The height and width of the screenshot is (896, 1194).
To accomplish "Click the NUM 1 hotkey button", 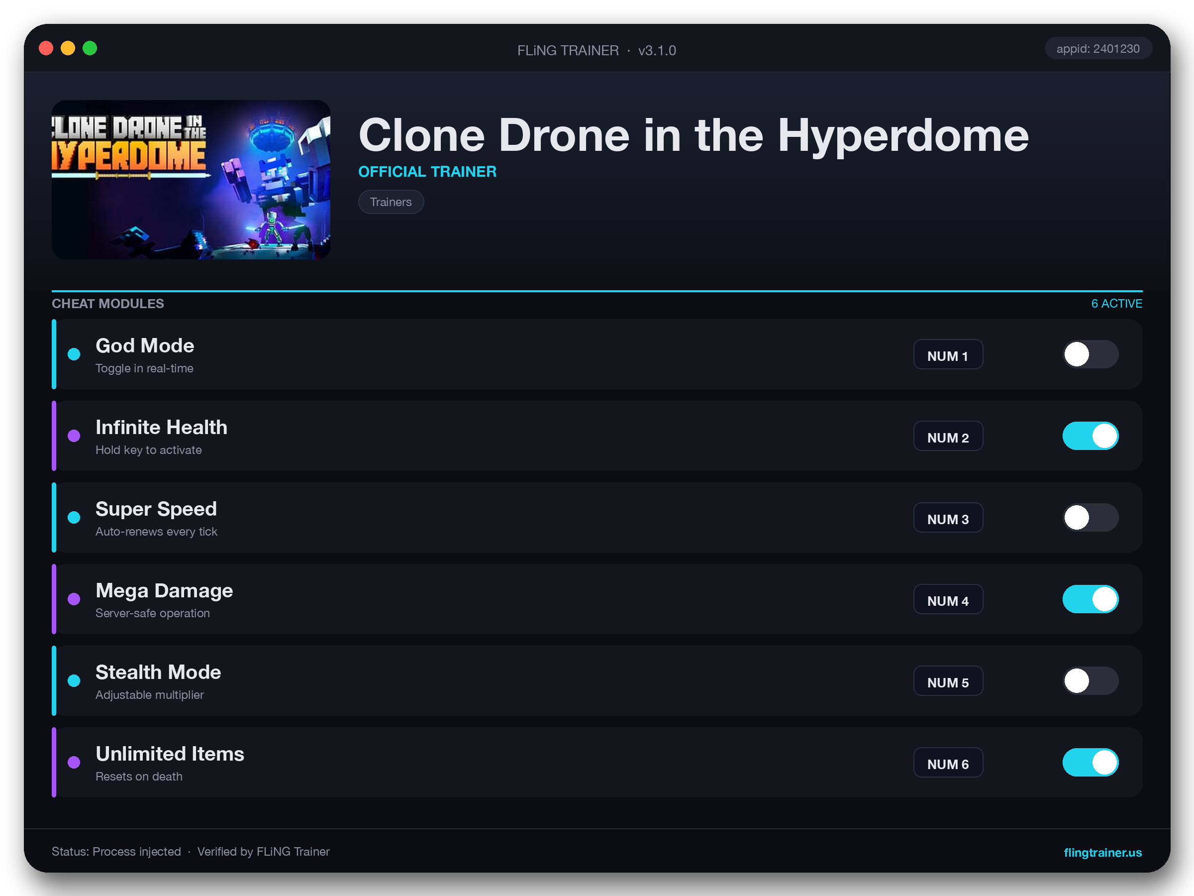I will coord(948,355).
